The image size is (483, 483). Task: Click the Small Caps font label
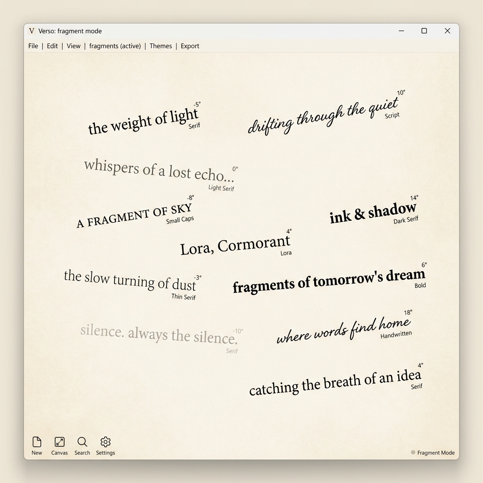coord(180,220)
